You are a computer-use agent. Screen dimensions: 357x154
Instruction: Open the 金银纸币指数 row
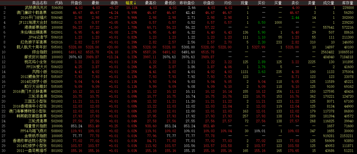178,136
